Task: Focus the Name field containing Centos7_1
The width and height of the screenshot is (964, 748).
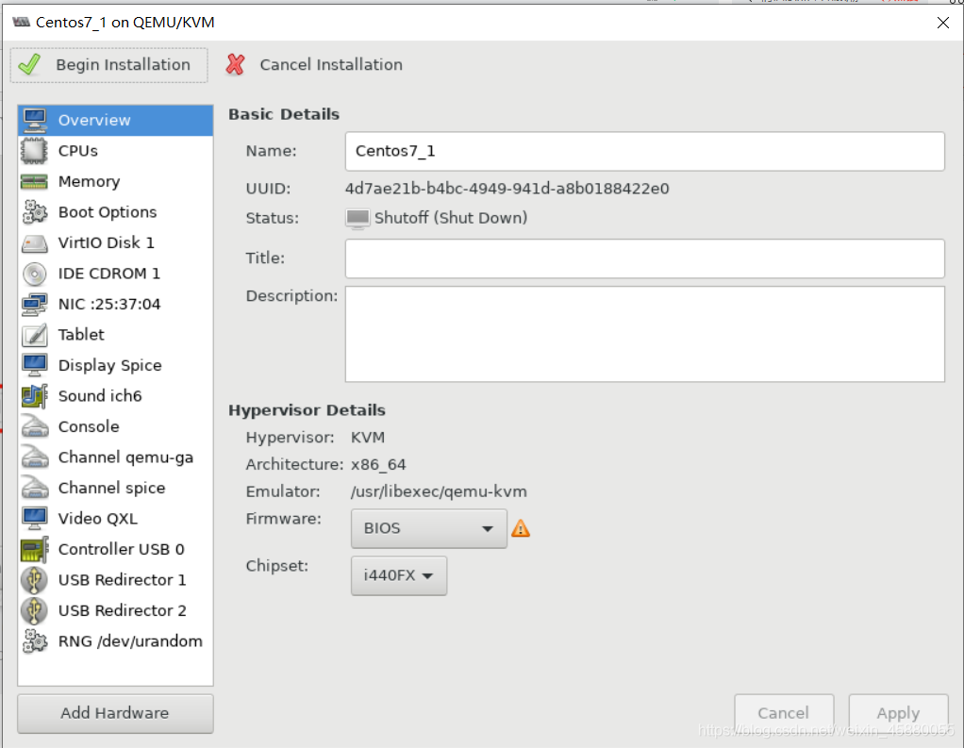Action: [644, 151]
